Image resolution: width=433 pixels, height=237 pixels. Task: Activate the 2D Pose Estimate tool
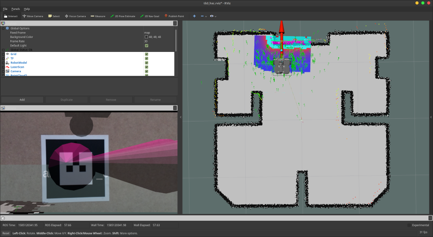(123, 16)
